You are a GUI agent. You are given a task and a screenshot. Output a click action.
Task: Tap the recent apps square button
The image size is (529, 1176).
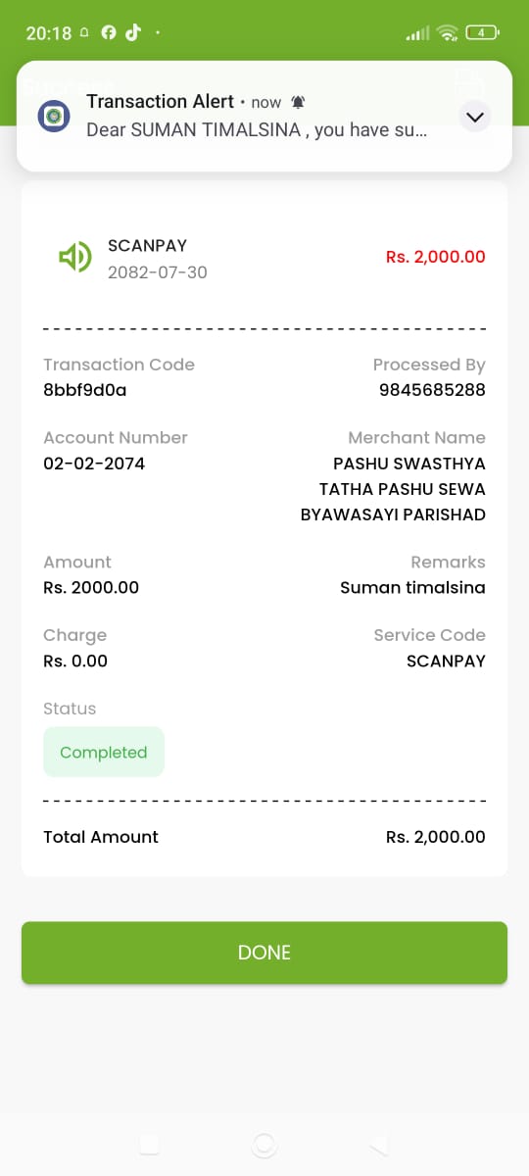click(x=149, y=1144)
